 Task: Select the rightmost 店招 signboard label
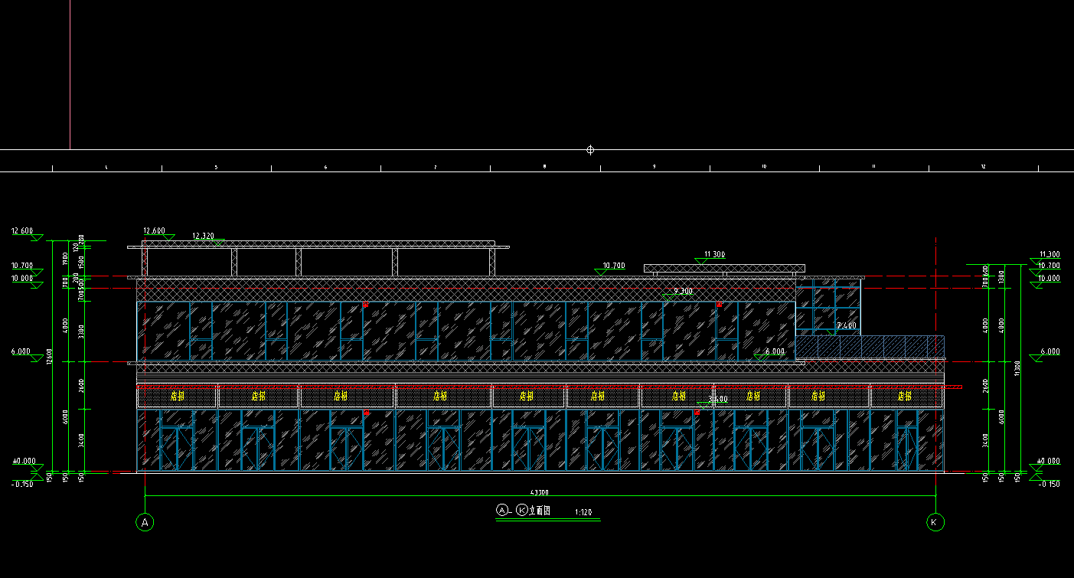pyautogui.click(x=904, y=397)
